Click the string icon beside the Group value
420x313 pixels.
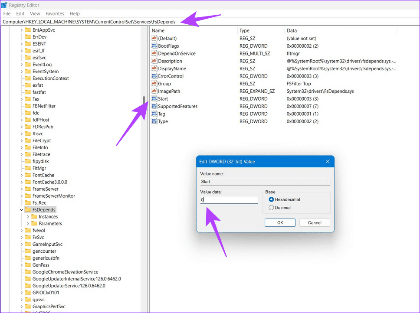pos(154,83)
